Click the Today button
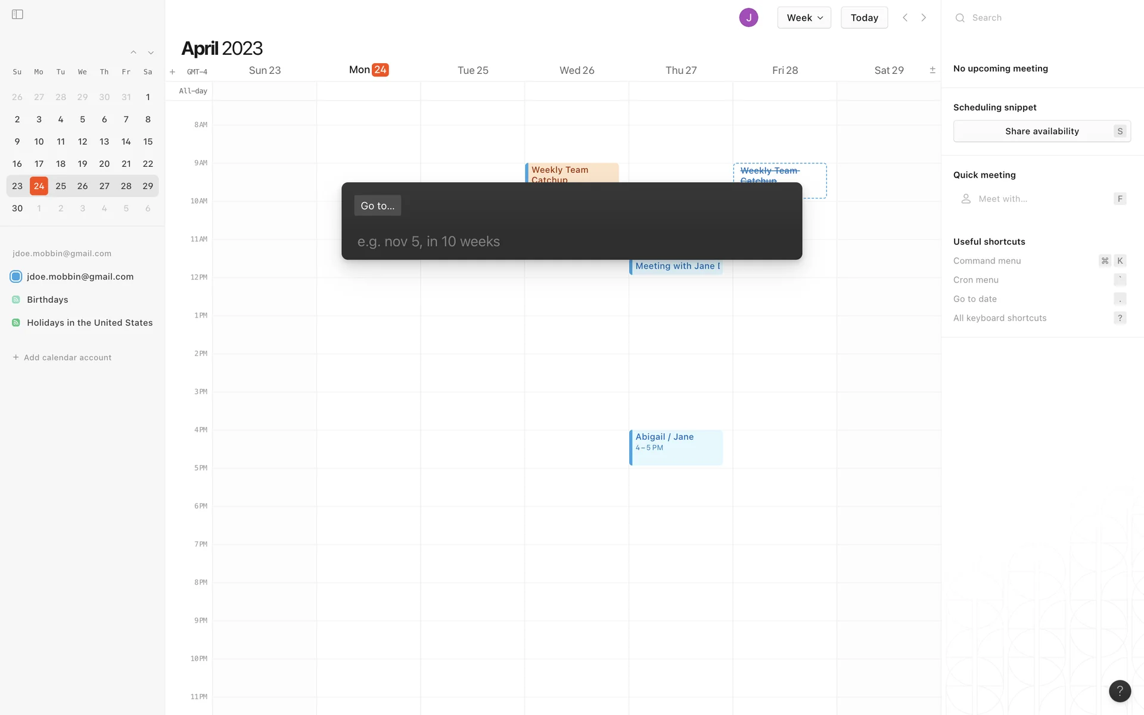The height and width of the screenshot is (715, 1144). point(864,17)
